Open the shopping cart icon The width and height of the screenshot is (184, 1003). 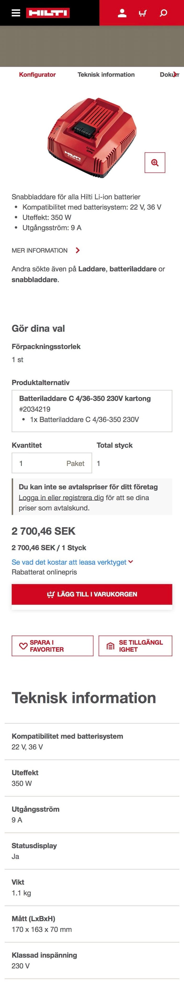pos(142,13)
